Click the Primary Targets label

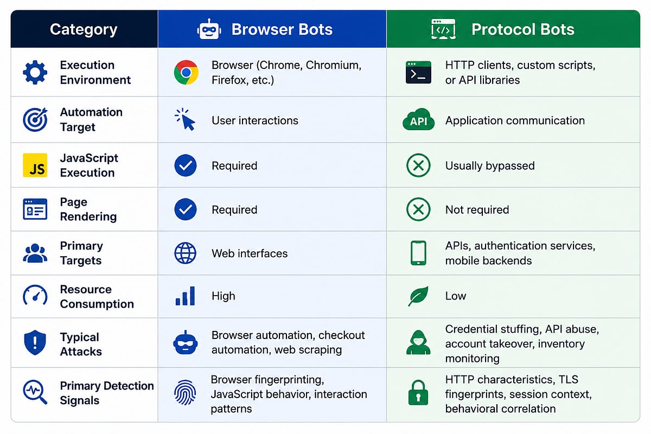coord(81,253)
